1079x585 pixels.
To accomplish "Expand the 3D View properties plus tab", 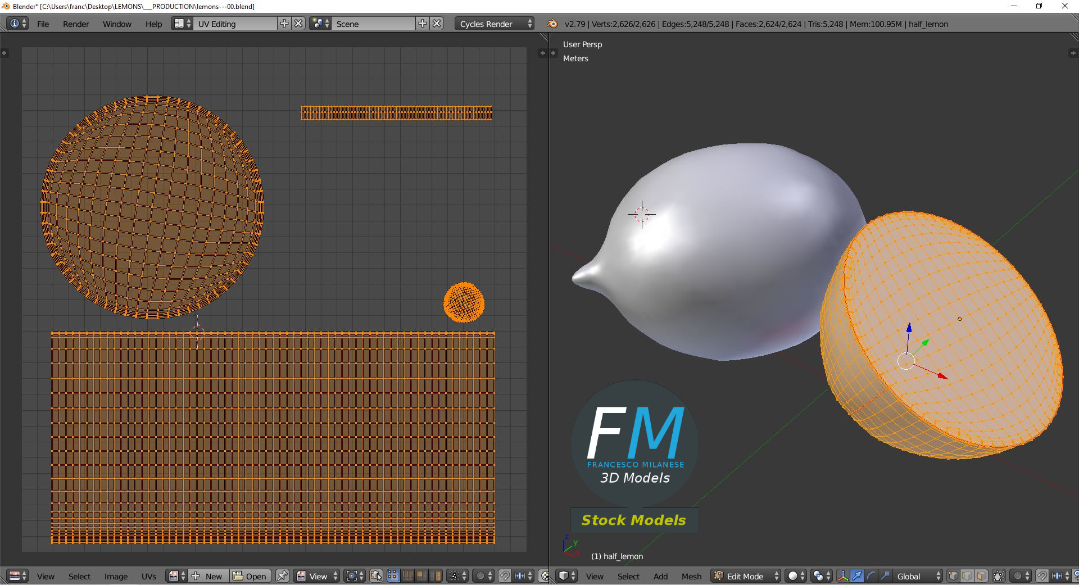I will click(x=1073, y=53).
